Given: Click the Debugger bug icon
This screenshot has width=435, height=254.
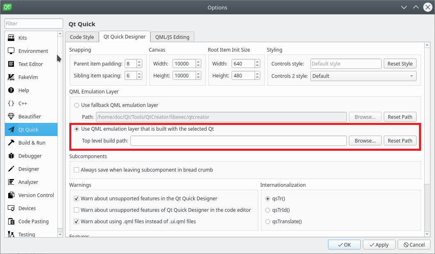Looking at the screenshot, I should 11,156.
